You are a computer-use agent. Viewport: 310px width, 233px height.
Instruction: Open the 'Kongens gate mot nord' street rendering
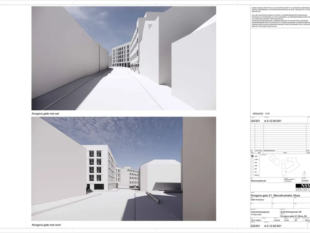click(x=124, y=169)
